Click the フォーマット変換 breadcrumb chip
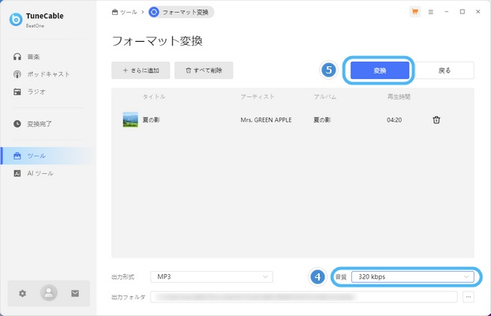This screenshot has width=491, height=316. click(181, 12)
